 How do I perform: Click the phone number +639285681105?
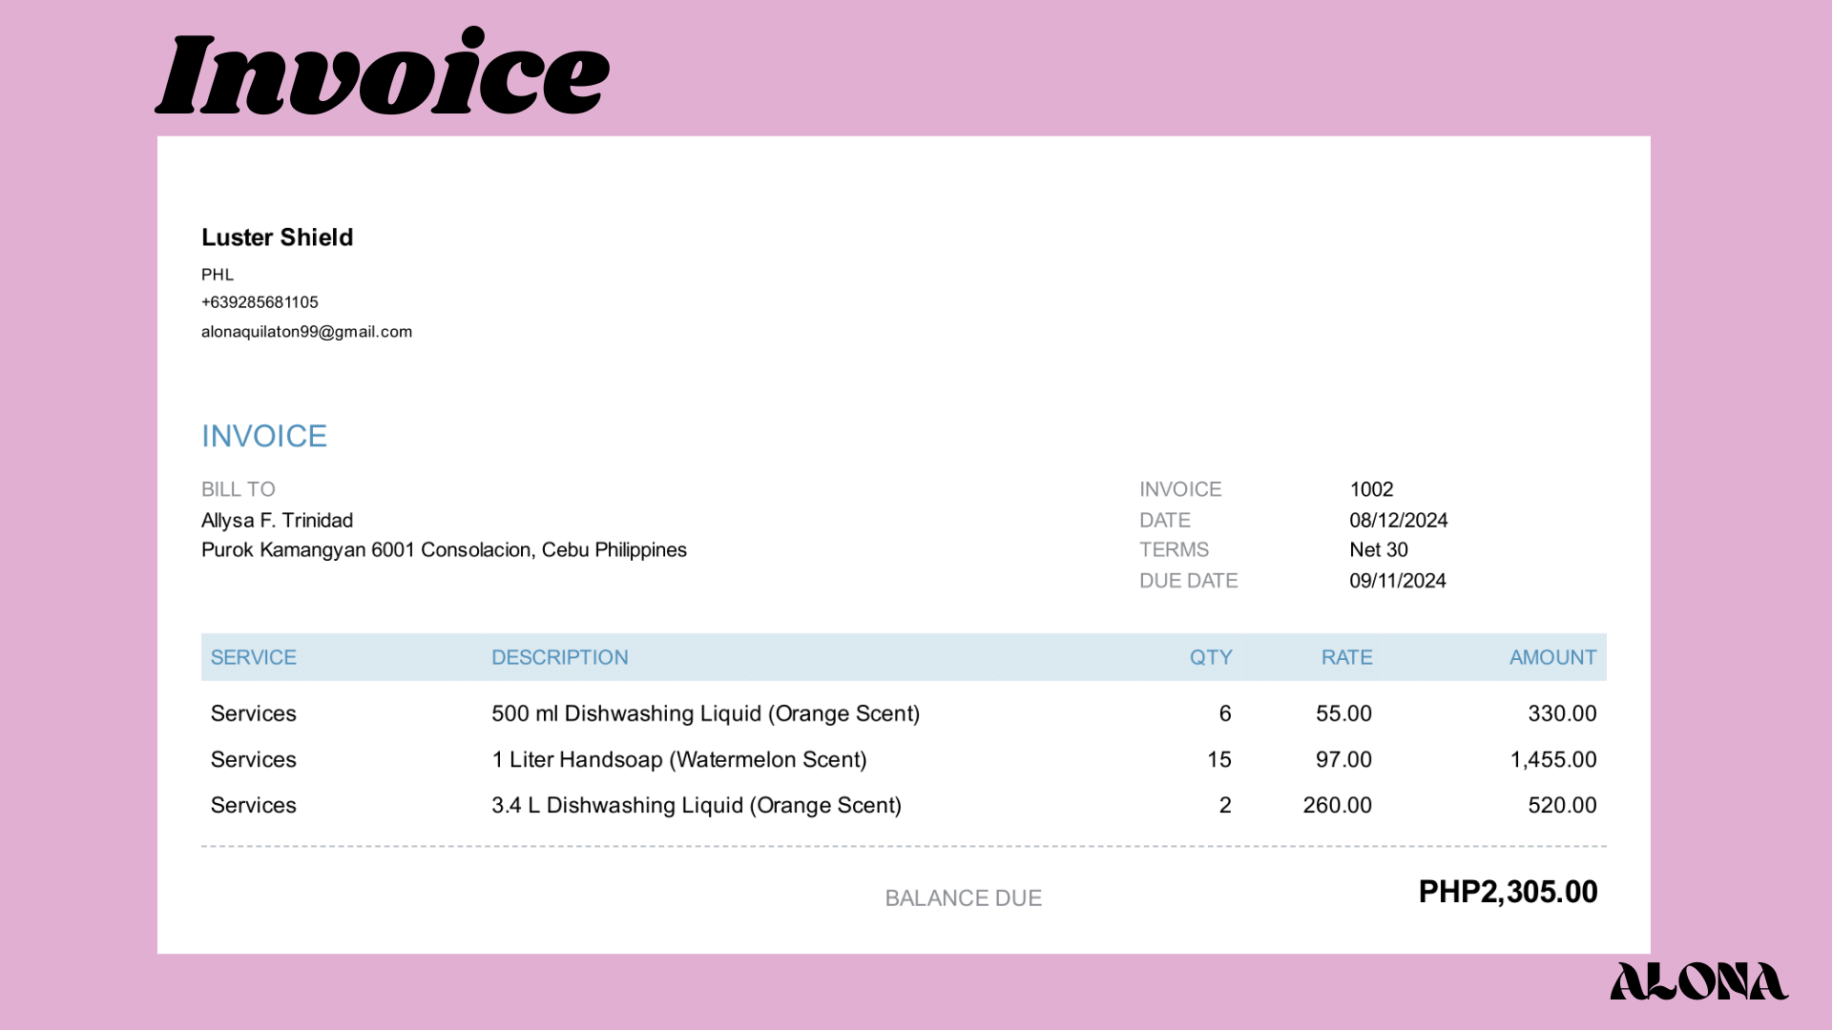pyautogui.click(x=260, y=302)
